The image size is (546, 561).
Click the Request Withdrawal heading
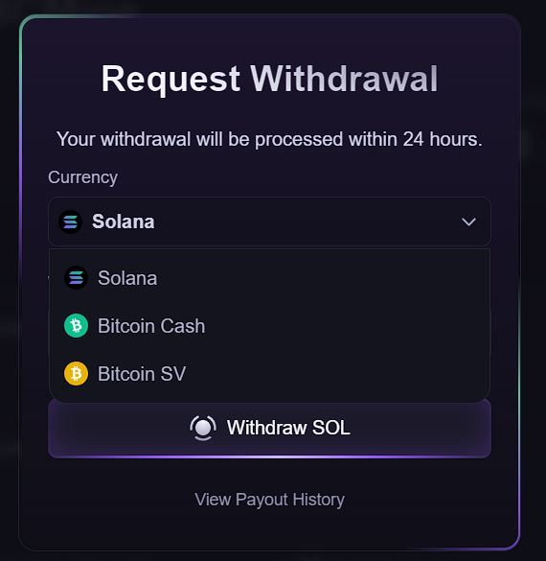[269, 79]
